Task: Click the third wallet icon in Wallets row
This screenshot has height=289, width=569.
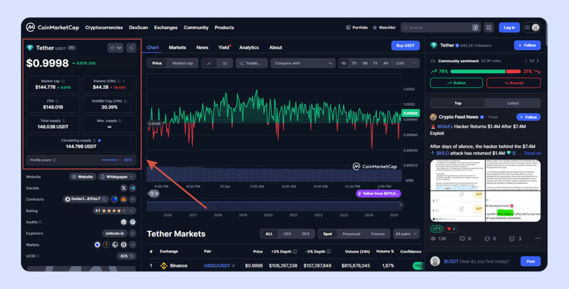Action: click(x=114, y=245)
